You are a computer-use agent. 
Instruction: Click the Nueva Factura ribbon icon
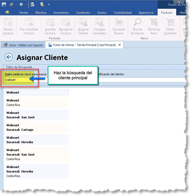point(8,22)
